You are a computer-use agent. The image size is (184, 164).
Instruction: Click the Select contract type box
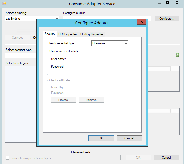point(21,55)
